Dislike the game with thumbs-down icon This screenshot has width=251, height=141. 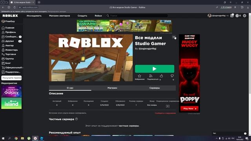172,76
